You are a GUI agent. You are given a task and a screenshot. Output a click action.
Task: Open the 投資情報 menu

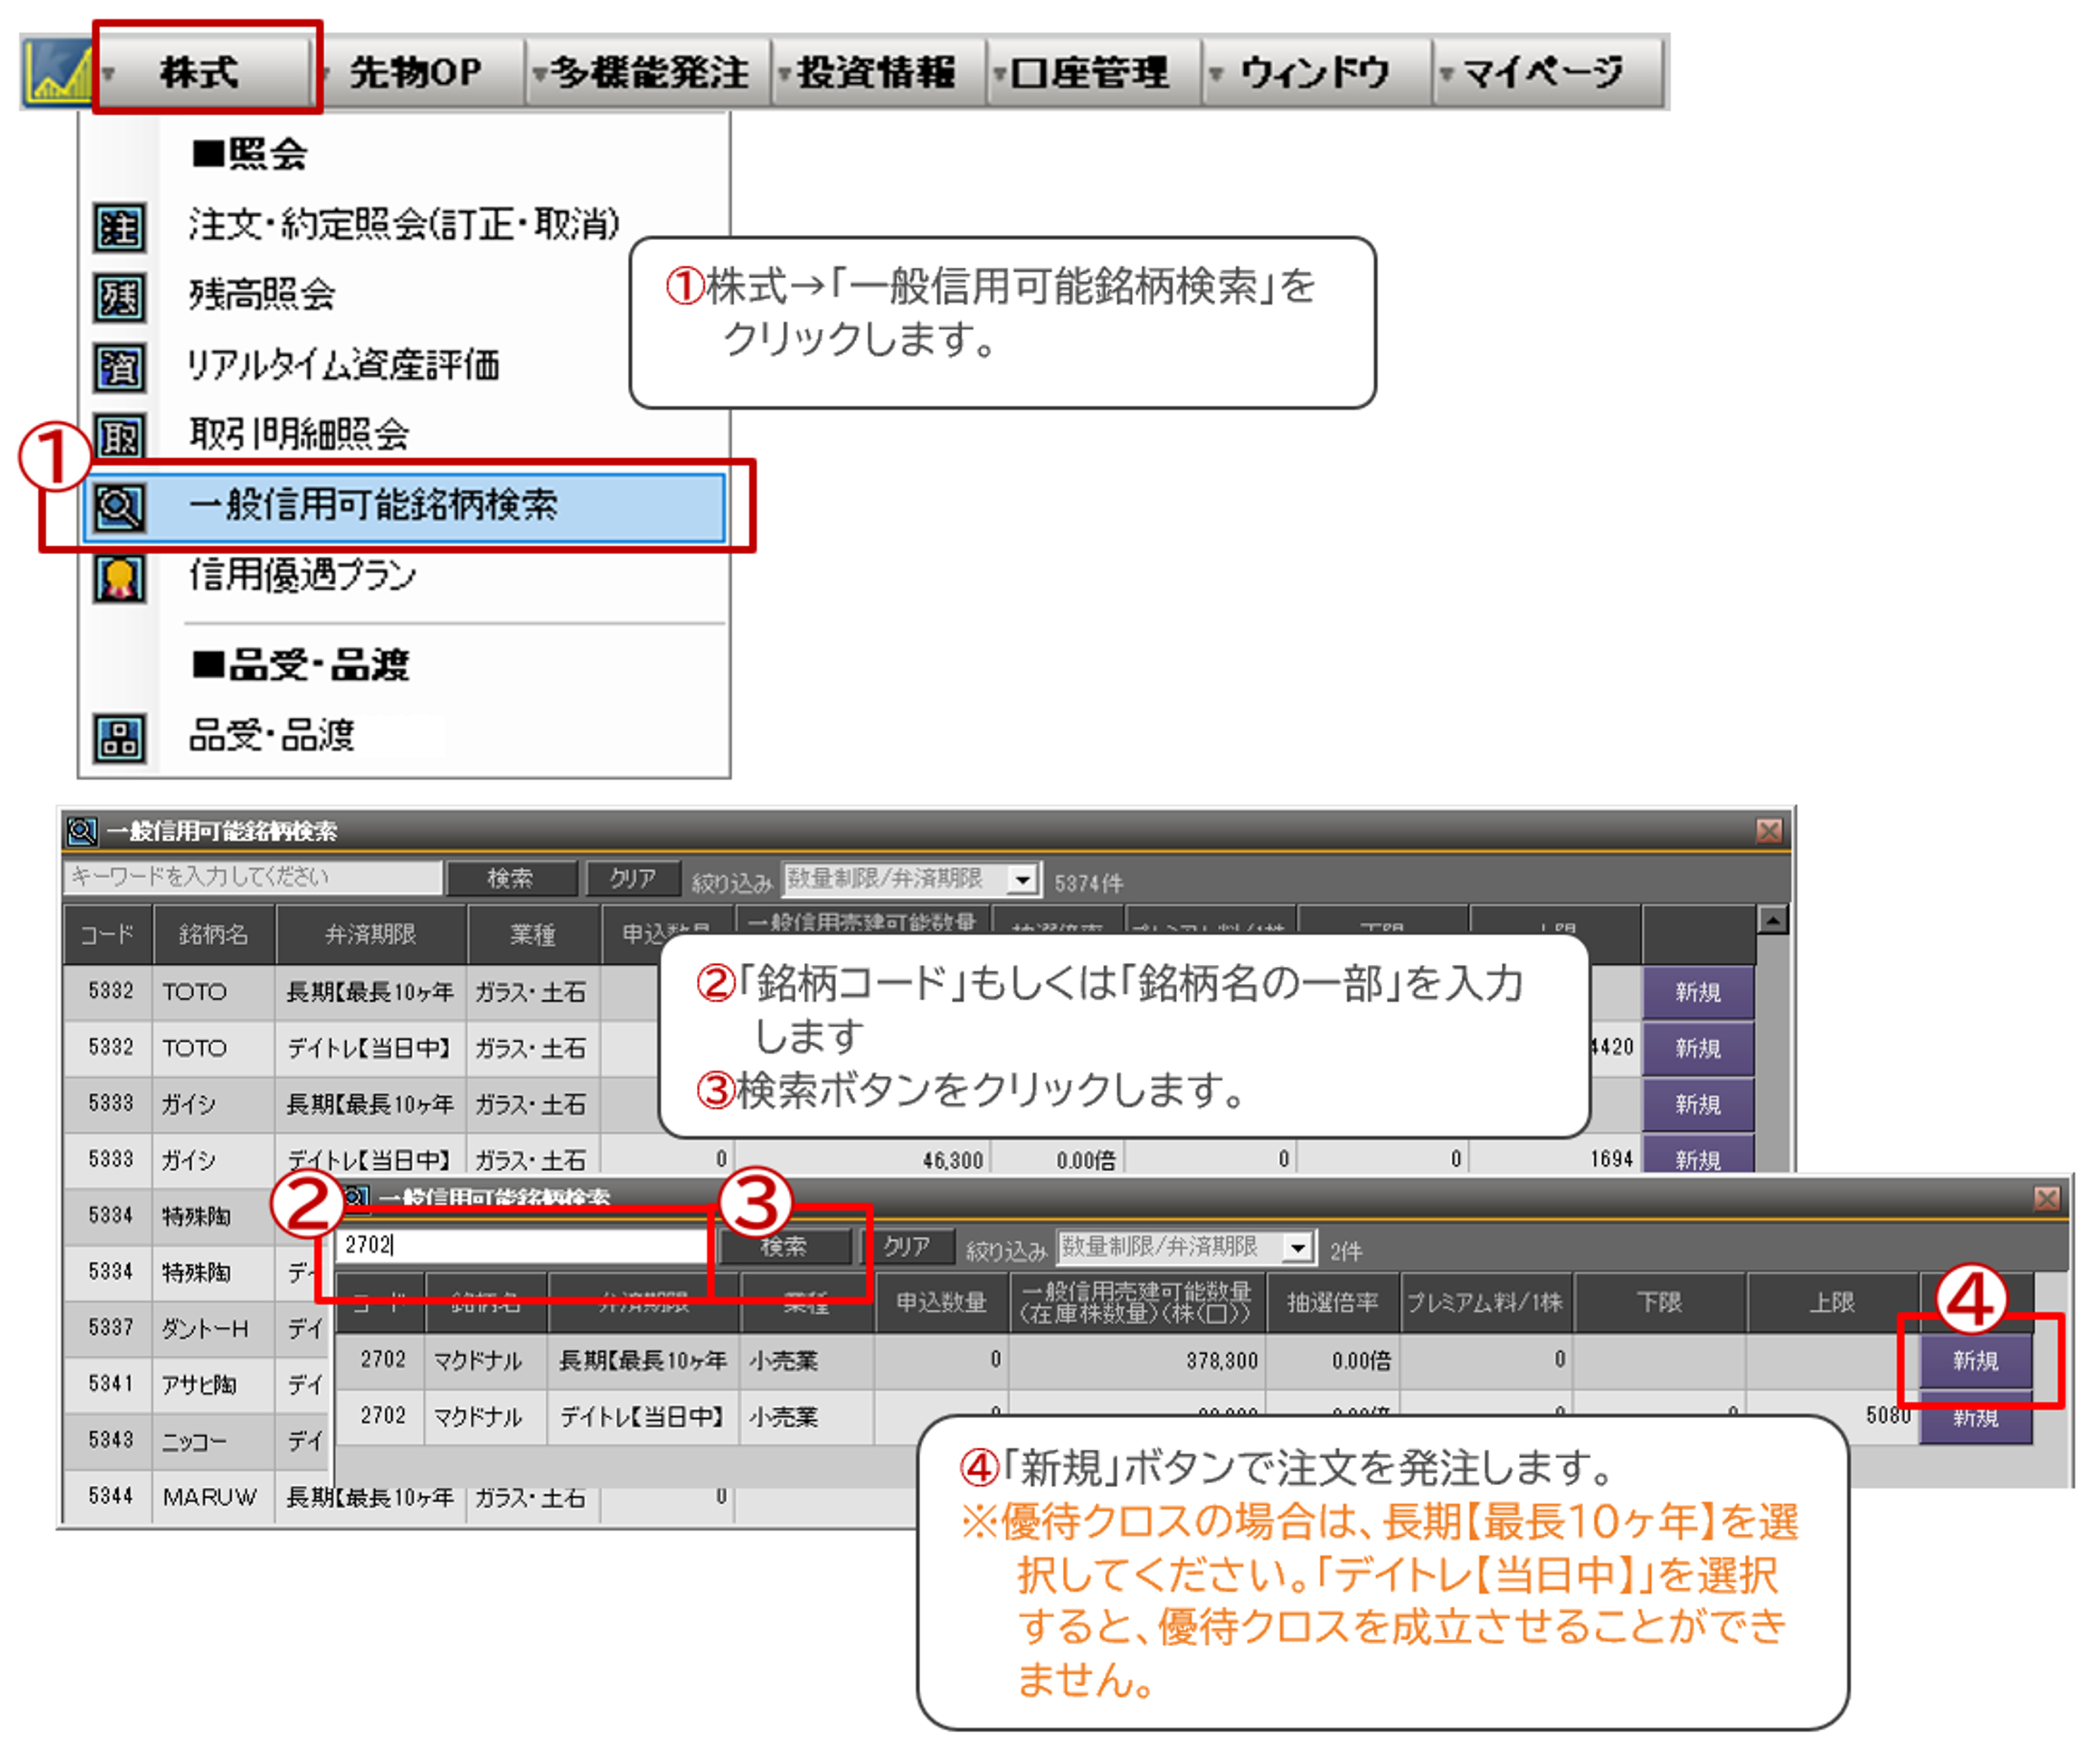coord(876,72)
